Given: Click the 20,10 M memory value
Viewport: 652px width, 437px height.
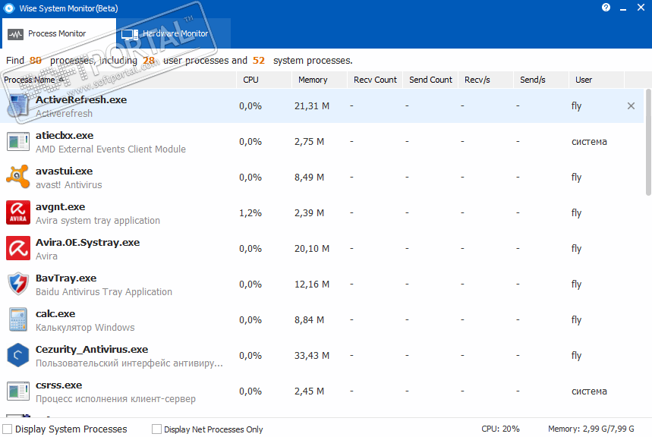Looking at the screenshot, I should [x=312, y=249].
